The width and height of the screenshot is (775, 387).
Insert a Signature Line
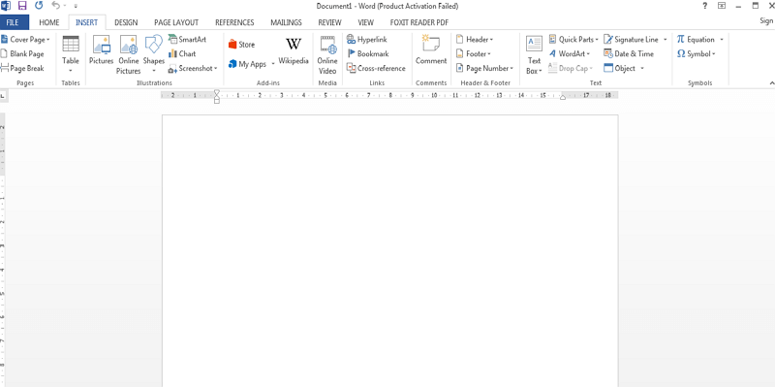pos(632,40)
